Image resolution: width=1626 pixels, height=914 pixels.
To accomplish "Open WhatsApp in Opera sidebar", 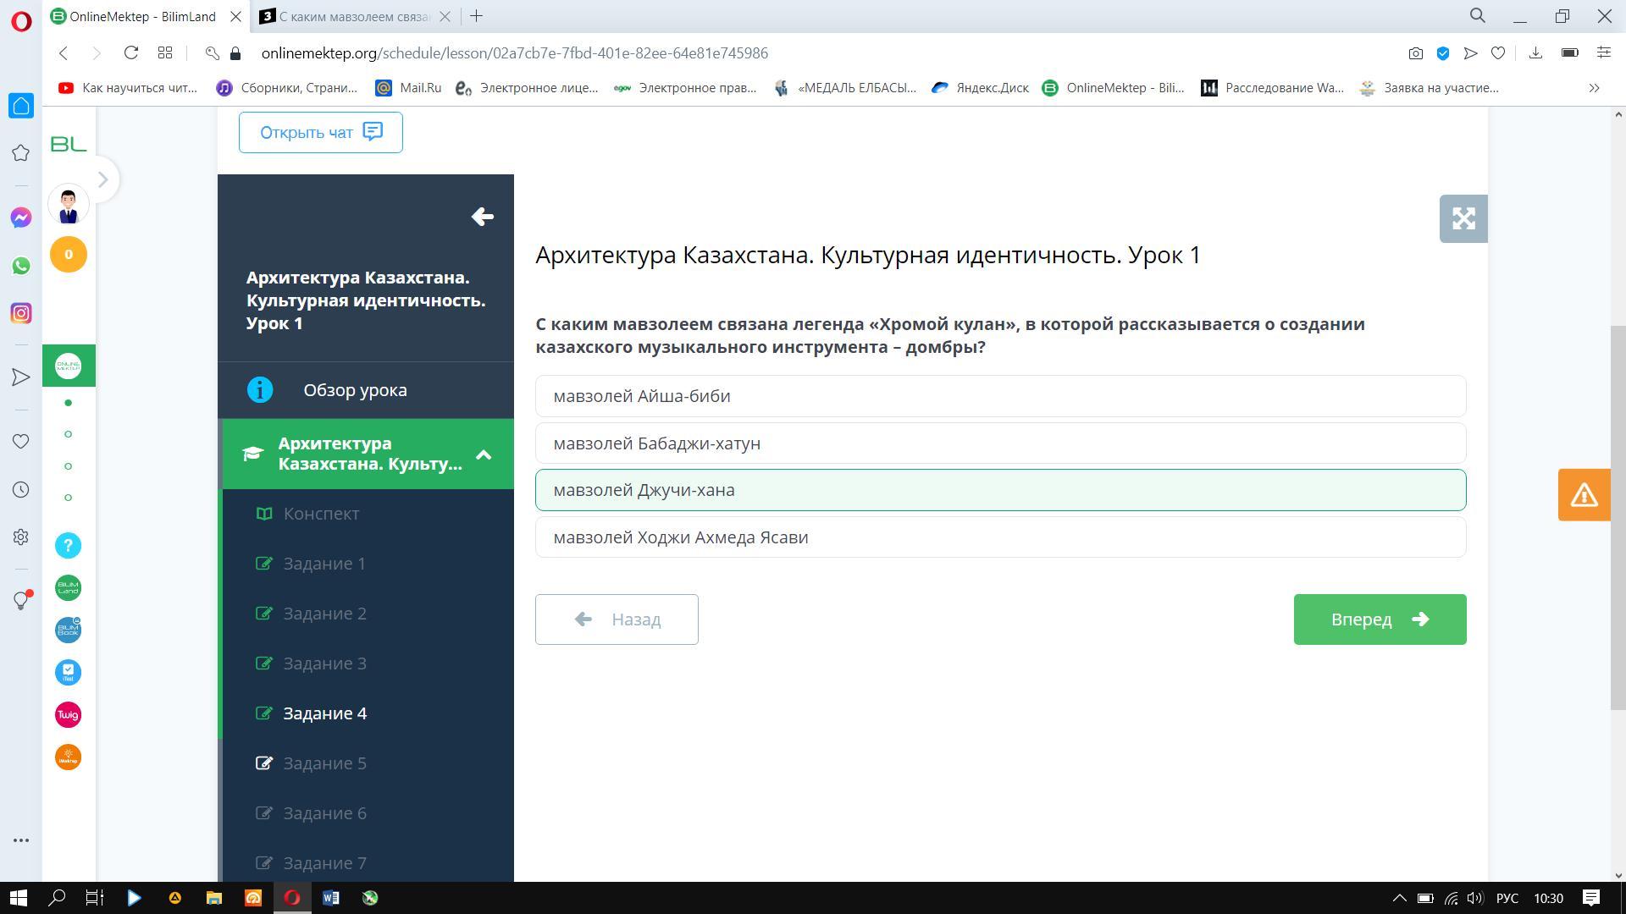I will coord(21,266).
